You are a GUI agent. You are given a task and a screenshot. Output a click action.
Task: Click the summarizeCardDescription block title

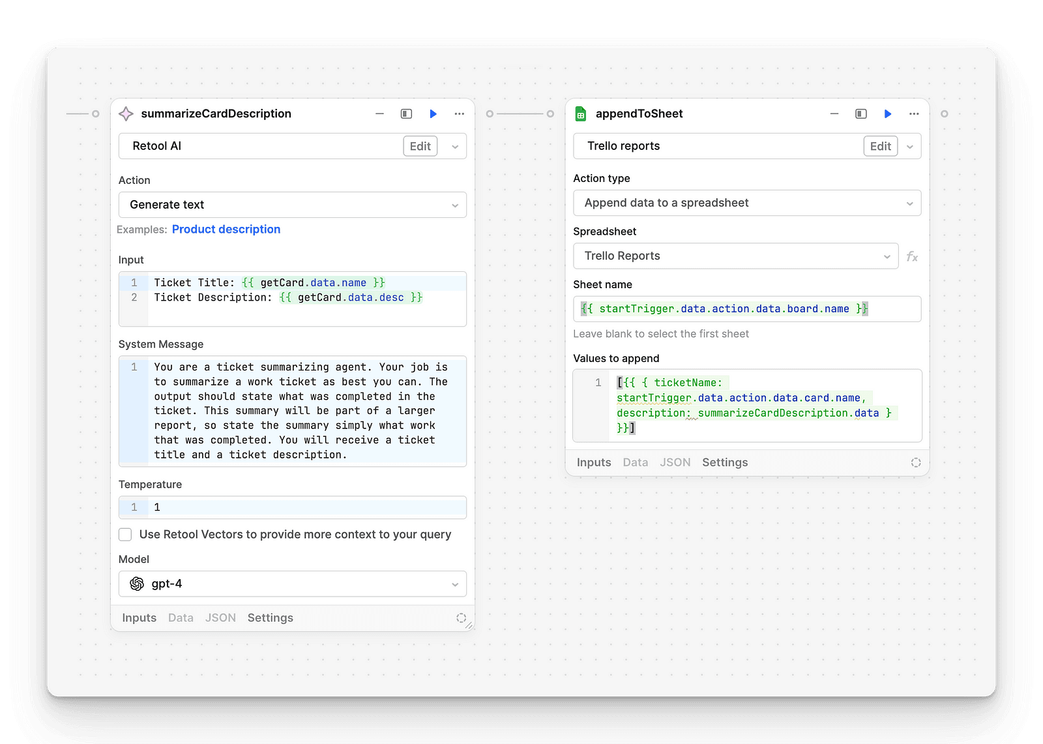pyautogui.click(x=216, y=113)
